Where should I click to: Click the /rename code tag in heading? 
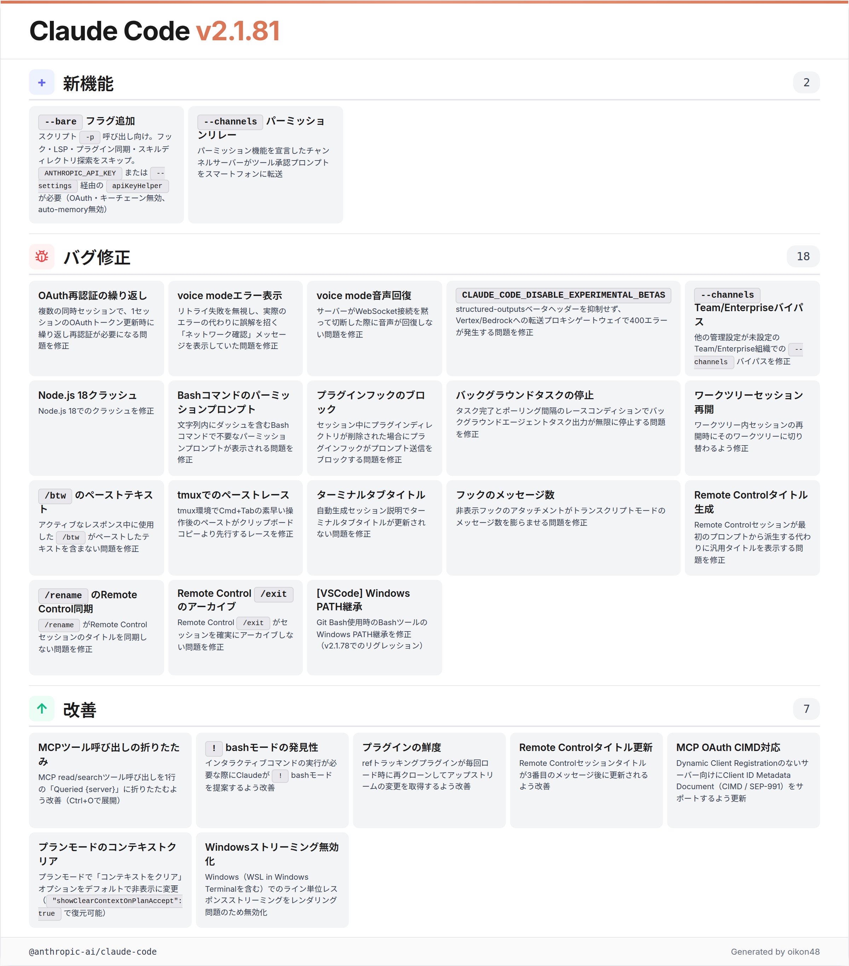click(x=63, y=595)
